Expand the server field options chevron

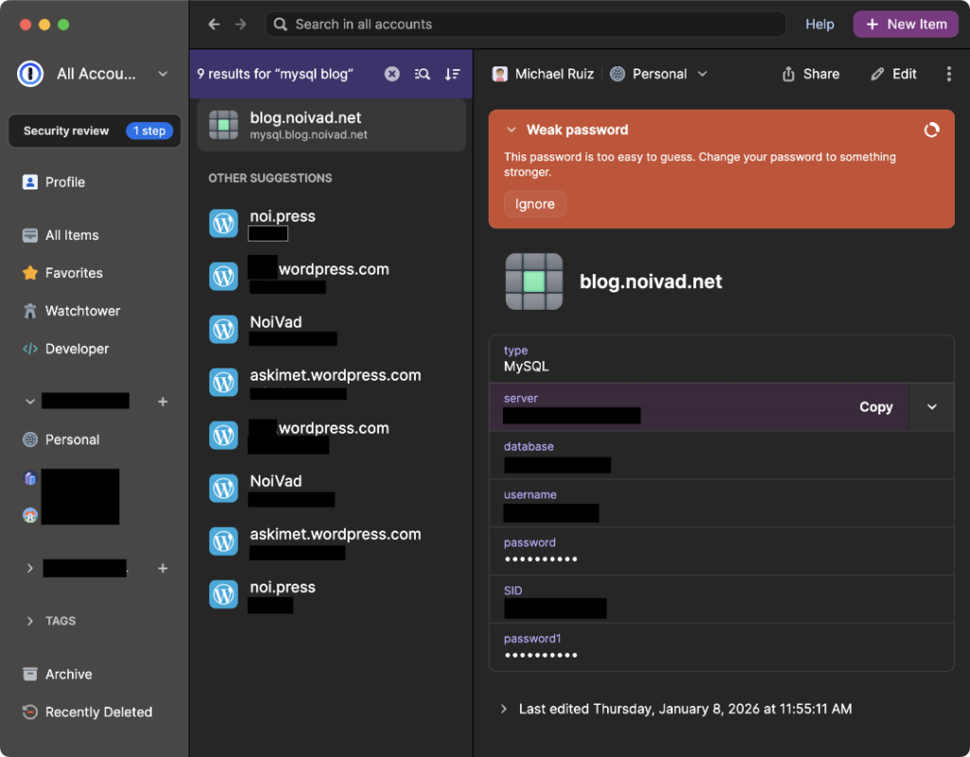click(x=931, y=406)
